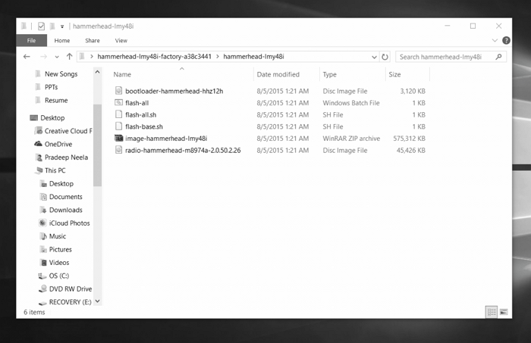Click the Properties checkmark in title bar
This screenshot has width=531, height=343.
coord(41,26)
